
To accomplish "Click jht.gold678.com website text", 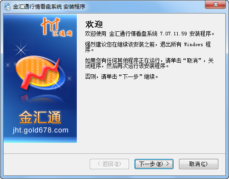I will [40, 130].
